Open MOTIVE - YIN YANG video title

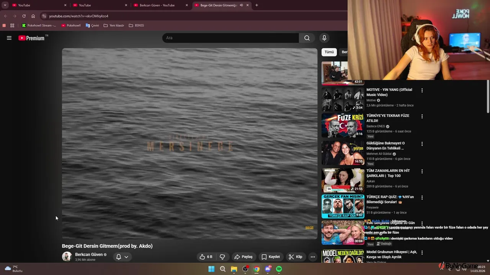[389, 92]
